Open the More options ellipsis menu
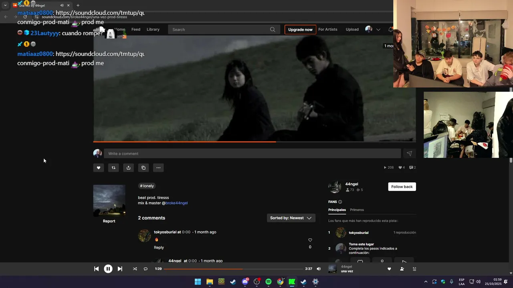513x288 pixels. [x=158, y=168]
